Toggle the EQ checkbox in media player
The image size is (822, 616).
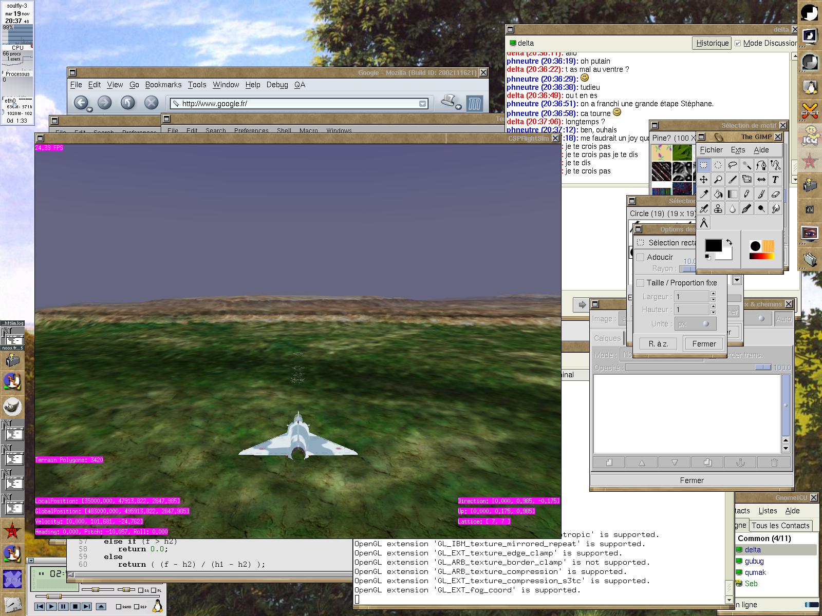141,590
